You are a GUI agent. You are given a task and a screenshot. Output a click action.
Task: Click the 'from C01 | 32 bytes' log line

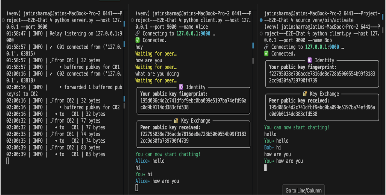53,60
